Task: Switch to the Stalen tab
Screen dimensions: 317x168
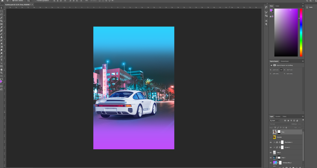Action: coord(277,6)
